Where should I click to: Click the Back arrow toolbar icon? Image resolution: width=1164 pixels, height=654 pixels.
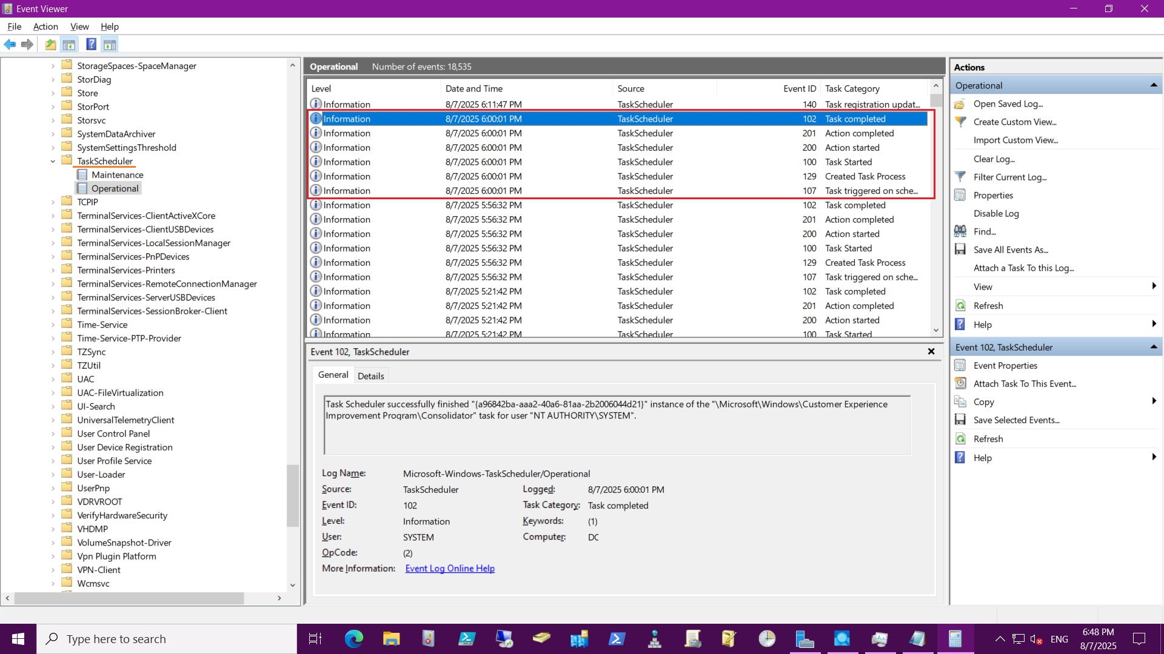[10, 44]
